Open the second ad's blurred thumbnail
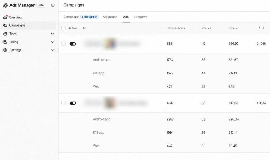The width and height of the screenshot is (270, 160). point(110,103)
